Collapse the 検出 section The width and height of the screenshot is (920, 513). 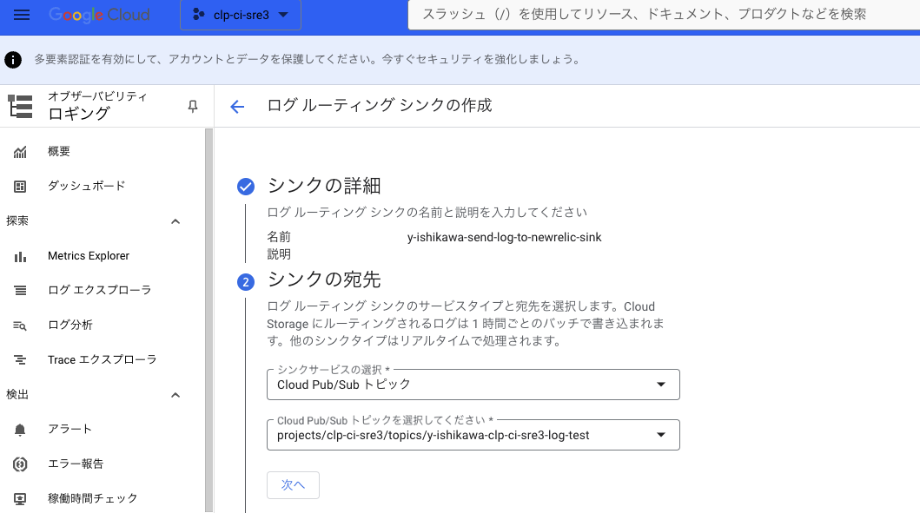[175, 395]
